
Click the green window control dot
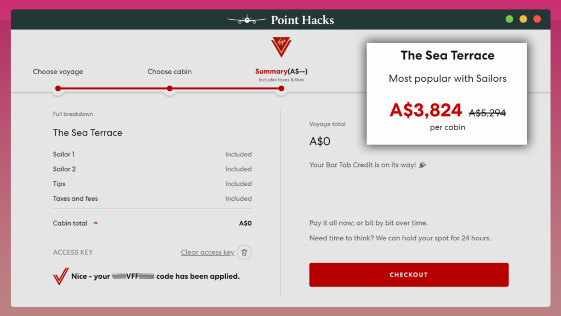(510, 19)
